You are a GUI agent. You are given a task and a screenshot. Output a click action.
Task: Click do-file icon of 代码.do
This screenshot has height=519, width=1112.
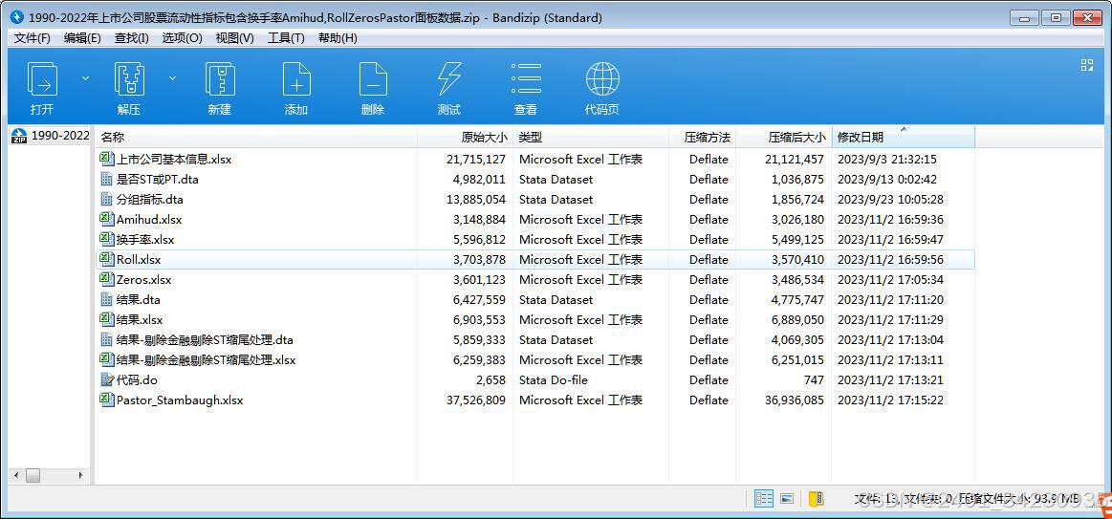pyautogui.click(x=107, y=380)
